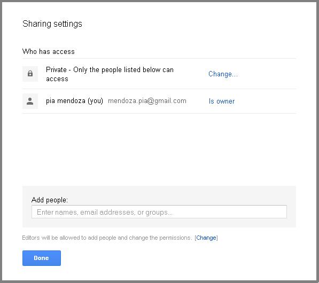This screenshot has width=319, height=283.
Task: Open the 'Is owner' permission link
Action: [222, 101]
